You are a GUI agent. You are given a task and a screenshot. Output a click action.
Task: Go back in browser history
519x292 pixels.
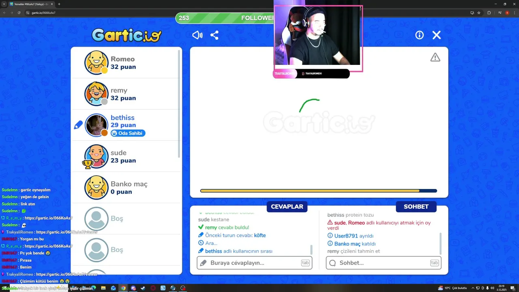tap(4, 13)
